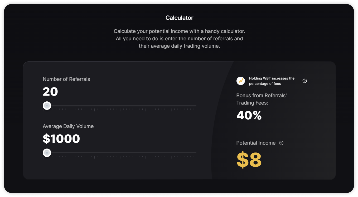358x197 pixels.
Task: Click the 40% bonus percentage
Action: tap(249, 115)
